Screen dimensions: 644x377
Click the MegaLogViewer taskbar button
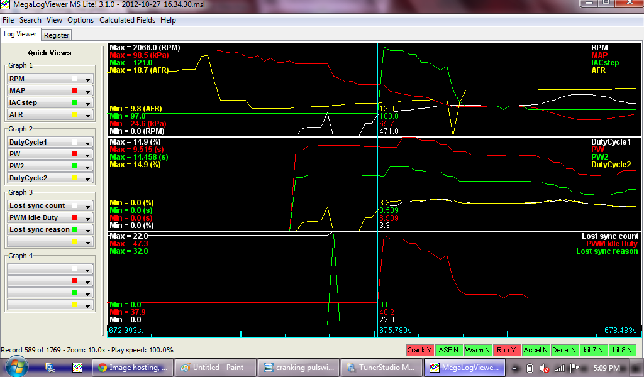[x=465, y=368]
